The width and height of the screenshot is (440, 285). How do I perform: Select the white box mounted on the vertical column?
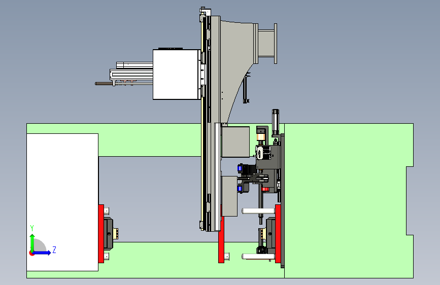(177, 75)
